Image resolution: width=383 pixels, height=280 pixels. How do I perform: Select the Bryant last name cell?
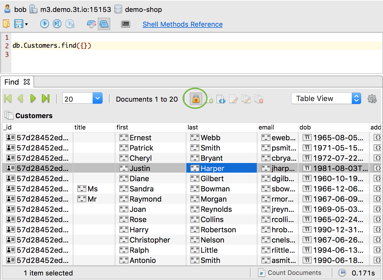point(222,158)
